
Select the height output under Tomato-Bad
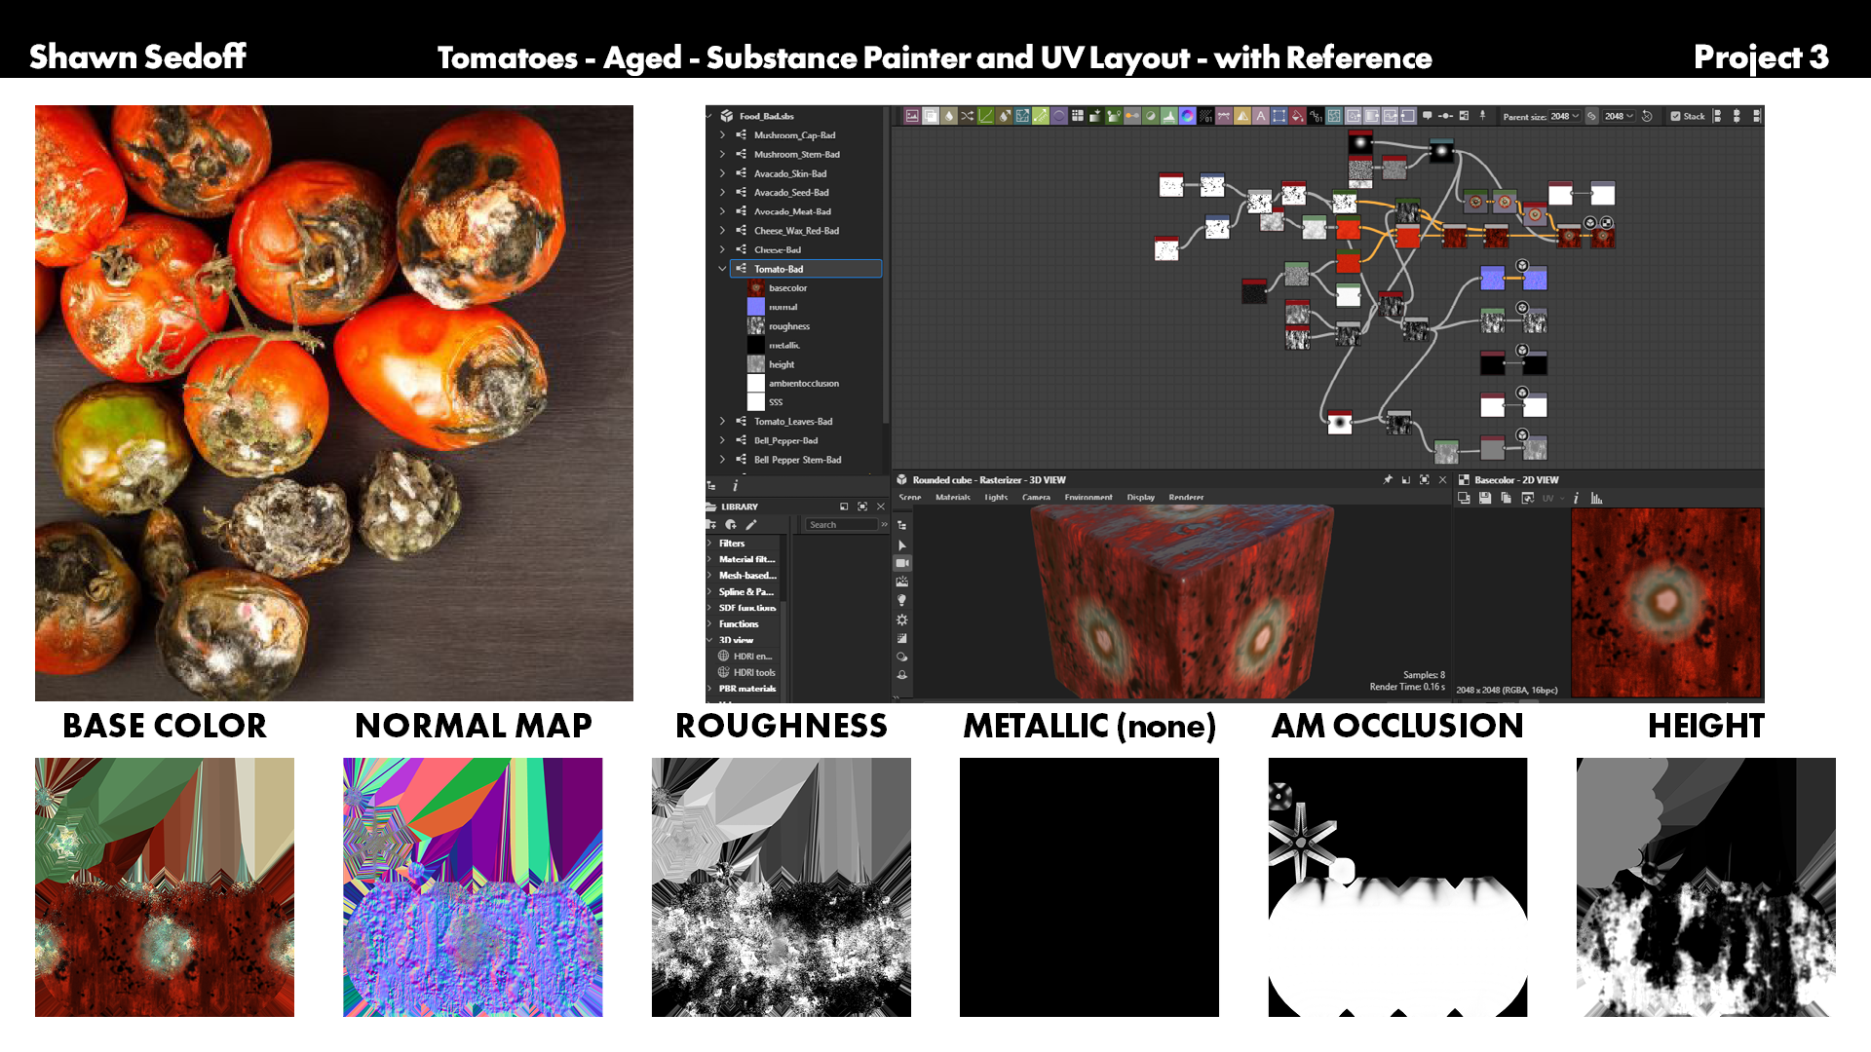pos(782,364)
